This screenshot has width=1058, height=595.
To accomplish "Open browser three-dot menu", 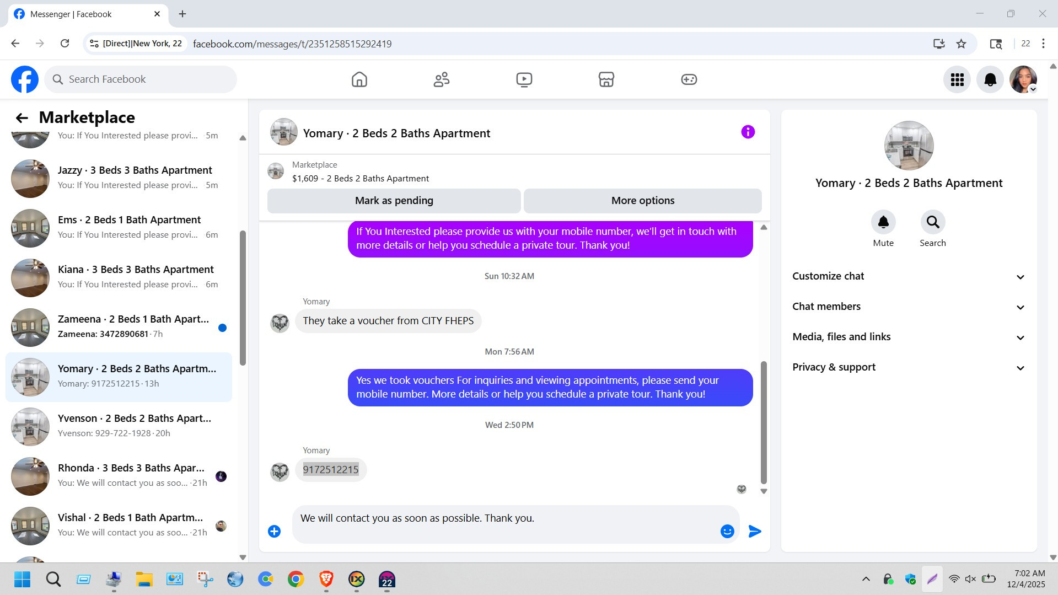I will pyautogui.click(x=1043, y=44).
